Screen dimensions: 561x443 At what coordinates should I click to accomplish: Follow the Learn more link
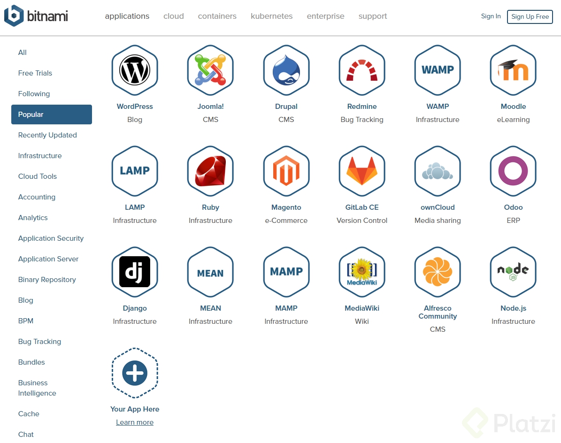click(x=135, y=422)
